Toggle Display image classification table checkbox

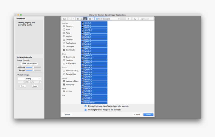[85, 106]
